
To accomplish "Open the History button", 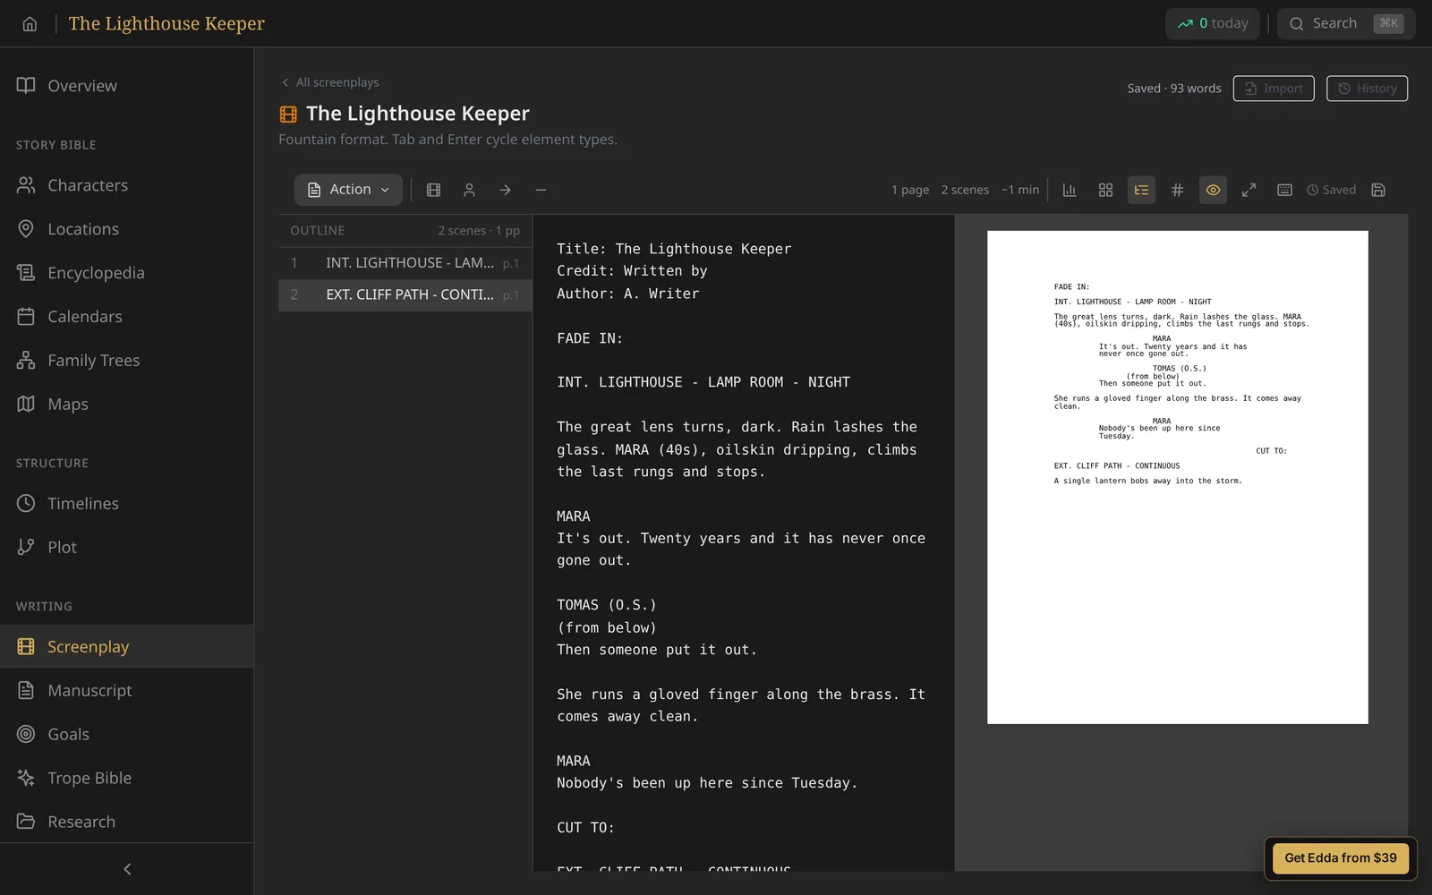I will pos(1367,89).
